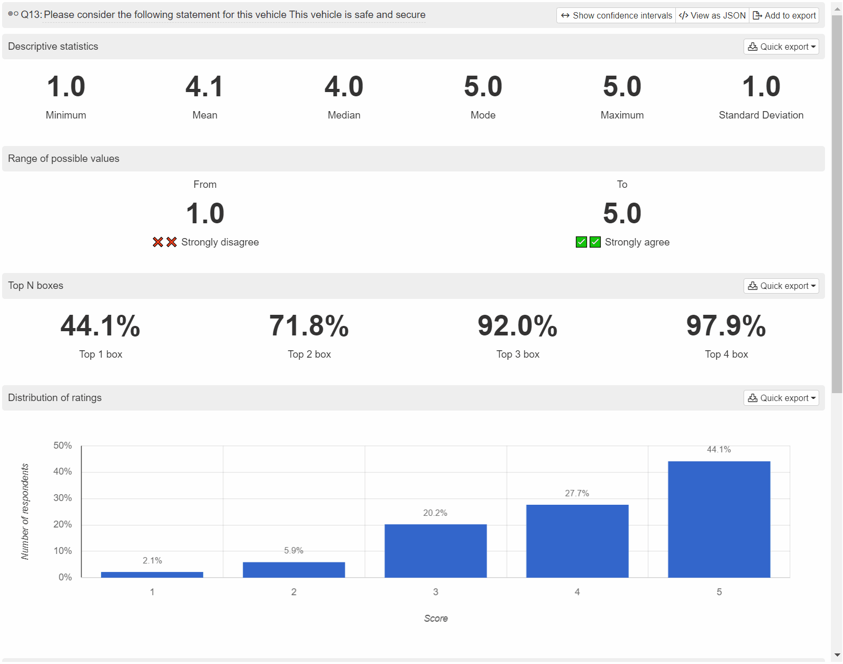Click the View as JSON button
The height and width of the screenshot is (664, 843).
click(712, 15)
